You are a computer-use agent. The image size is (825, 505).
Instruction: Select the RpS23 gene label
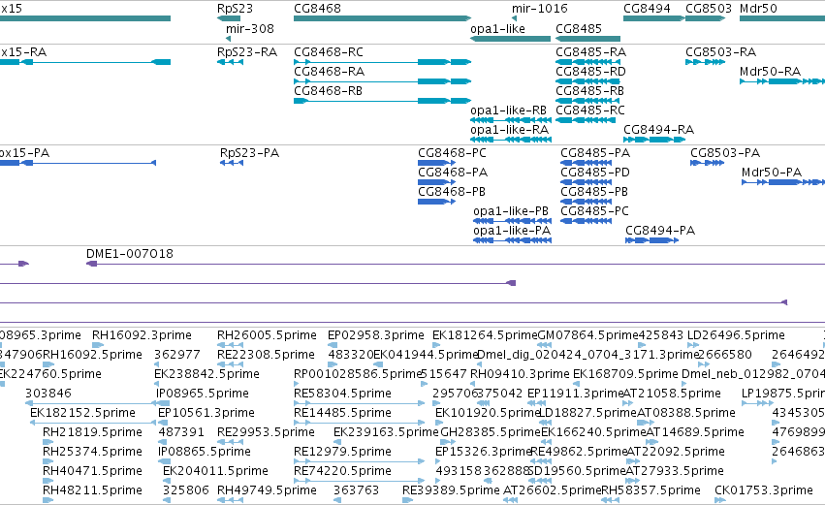(x=235, y=9)
